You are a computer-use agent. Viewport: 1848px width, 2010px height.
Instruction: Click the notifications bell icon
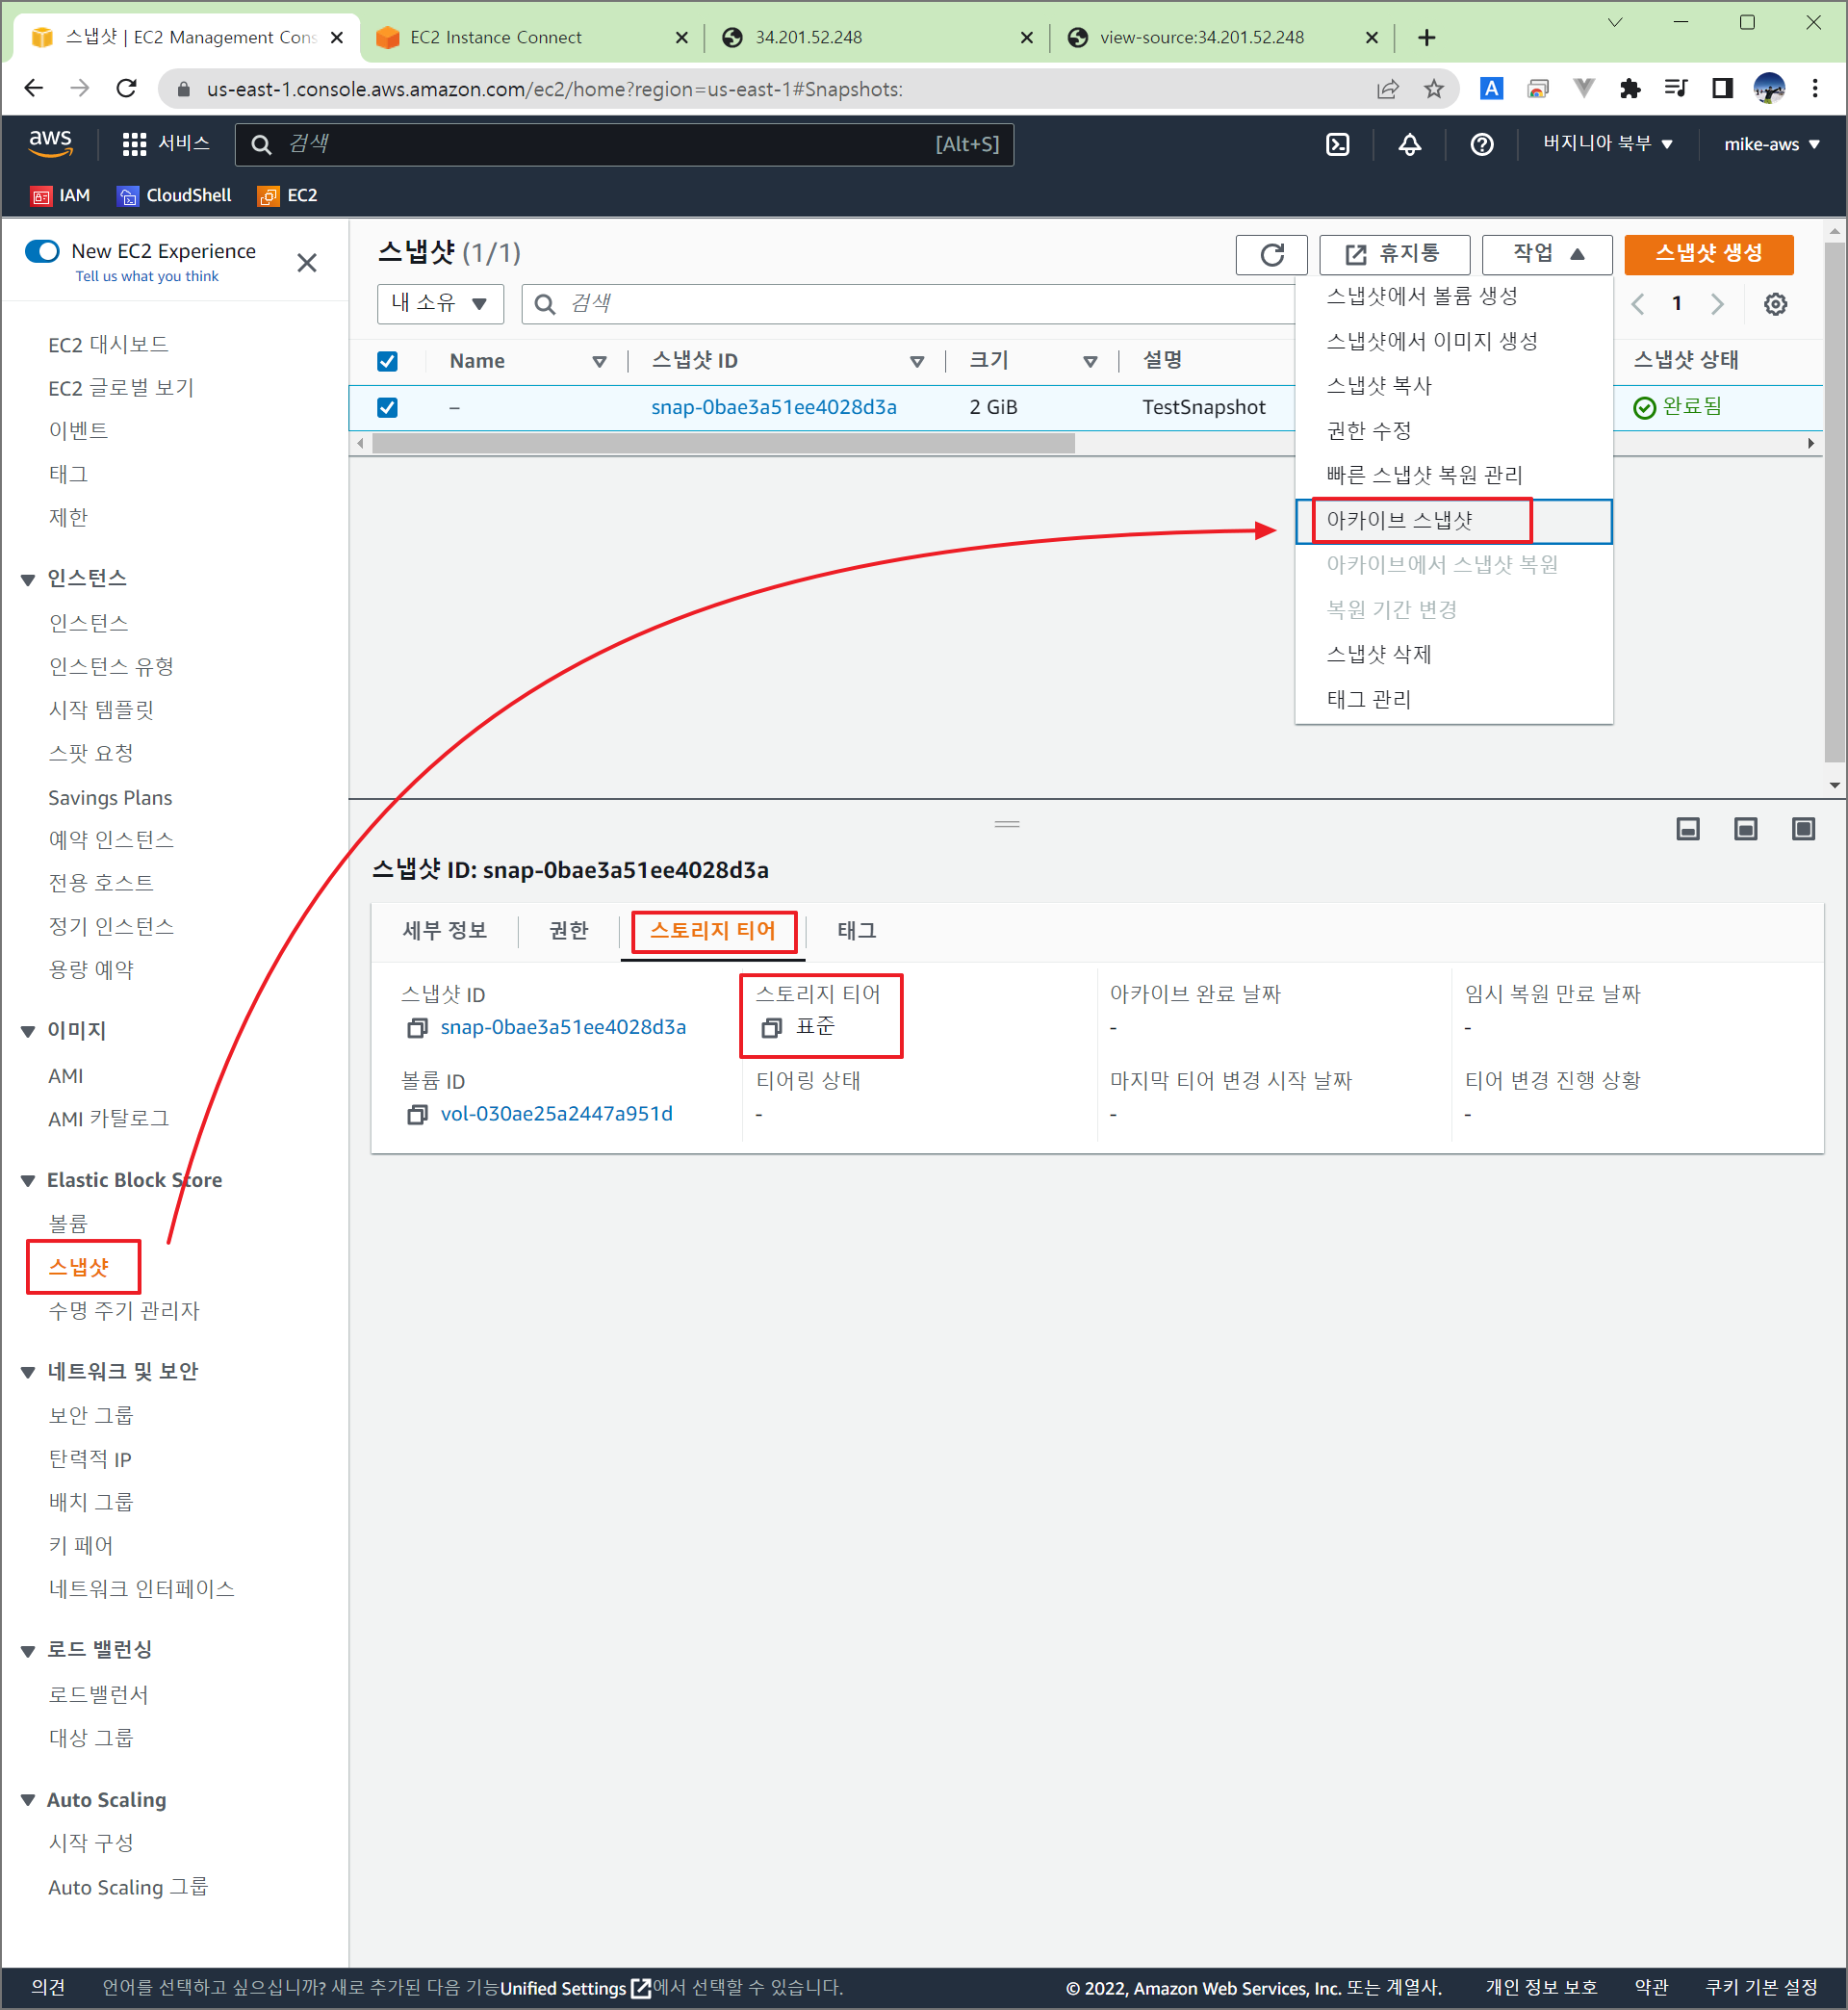[x=1409, y=144]
